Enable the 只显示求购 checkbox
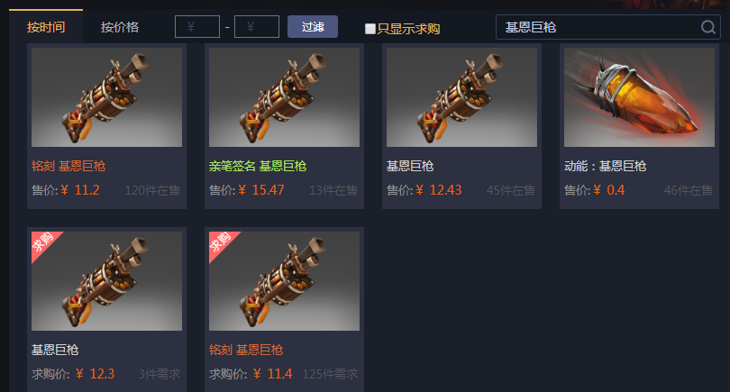This screenshot has width=730, height=392. (x=370, y=29)
